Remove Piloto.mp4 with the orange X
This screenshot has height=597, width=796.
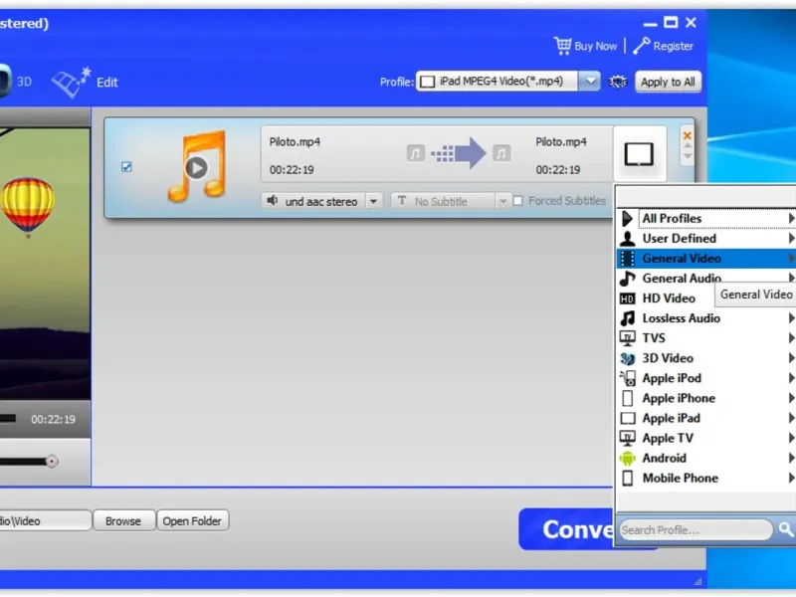coord(688,135)
